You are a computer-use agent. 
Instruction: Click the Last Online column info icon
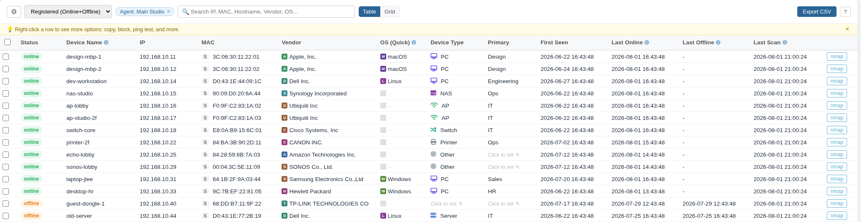tap(647, 43)
